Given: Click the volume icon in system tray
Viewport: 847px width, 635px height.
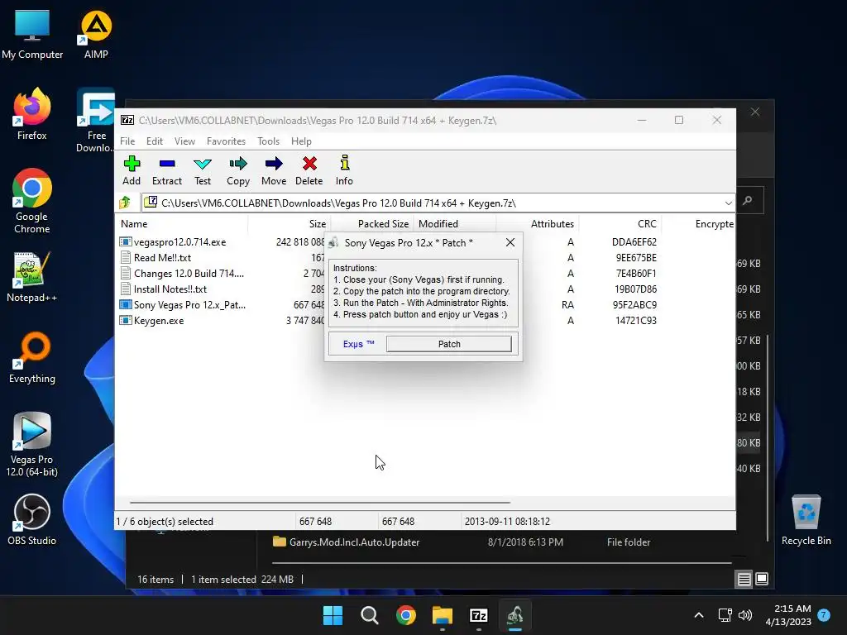Looking at the screenshot, I should click(745, 615).
